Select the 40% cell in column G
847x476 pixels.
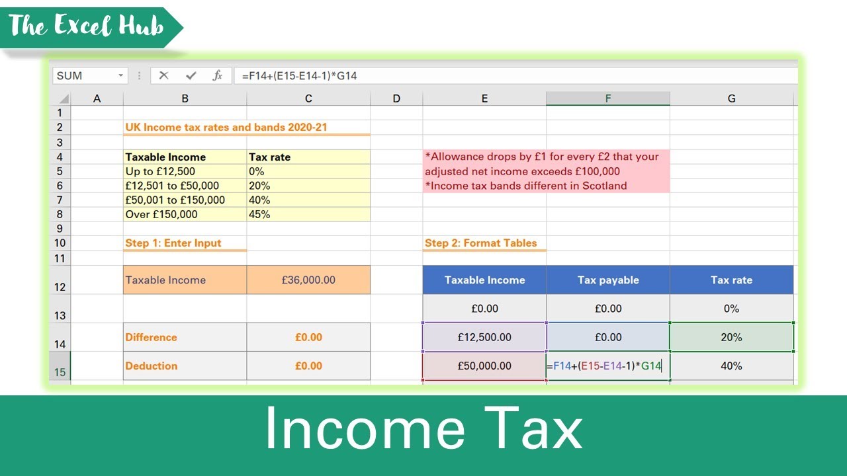pyautogui.click(x=731, y=366)
